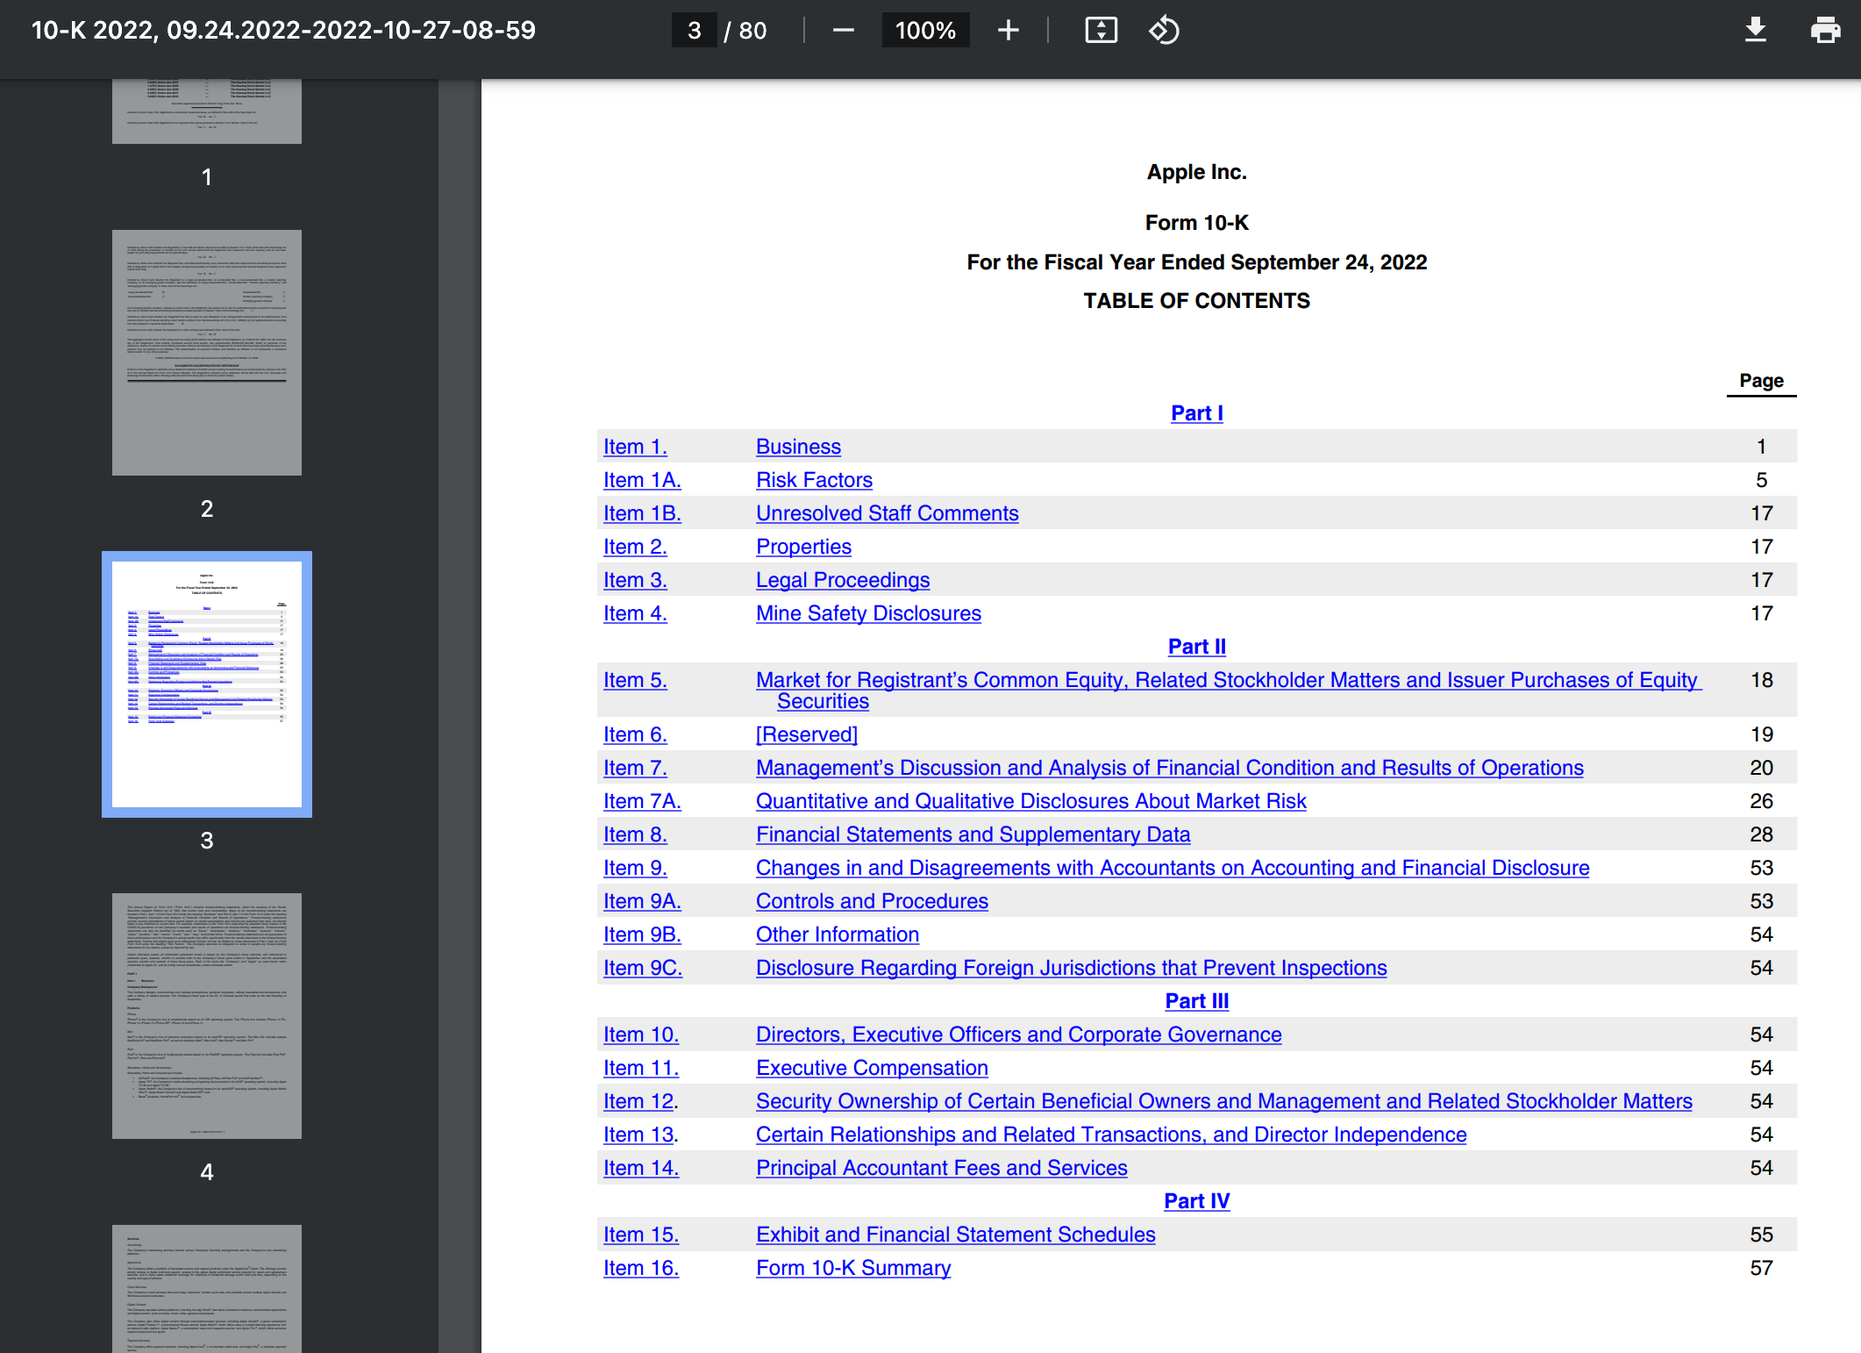This screenshot has height=1353, width=1861.
Task: Open the Item 7. link
Action: (635, 768)
